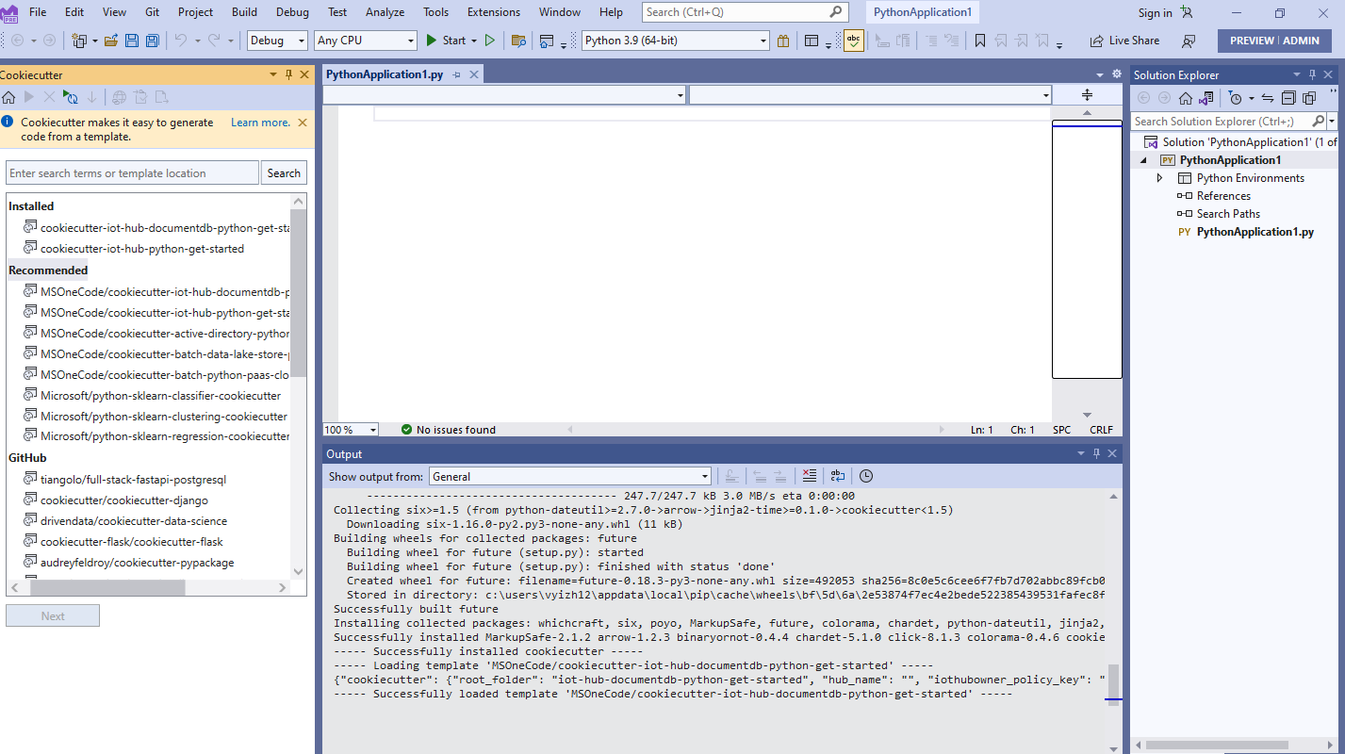Image resolution: width=1345 pixels, height=754 pixels.
Task: Toggle word wrap in the Output window
Action: point(837,475)
